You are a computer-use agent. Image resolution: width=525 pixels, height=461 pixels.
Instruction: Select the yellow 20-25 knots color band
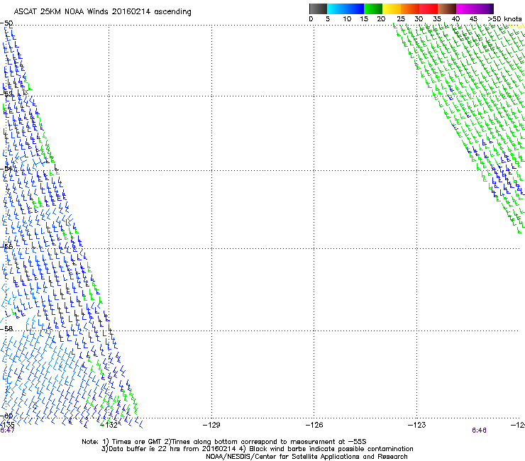click(392, 9)
